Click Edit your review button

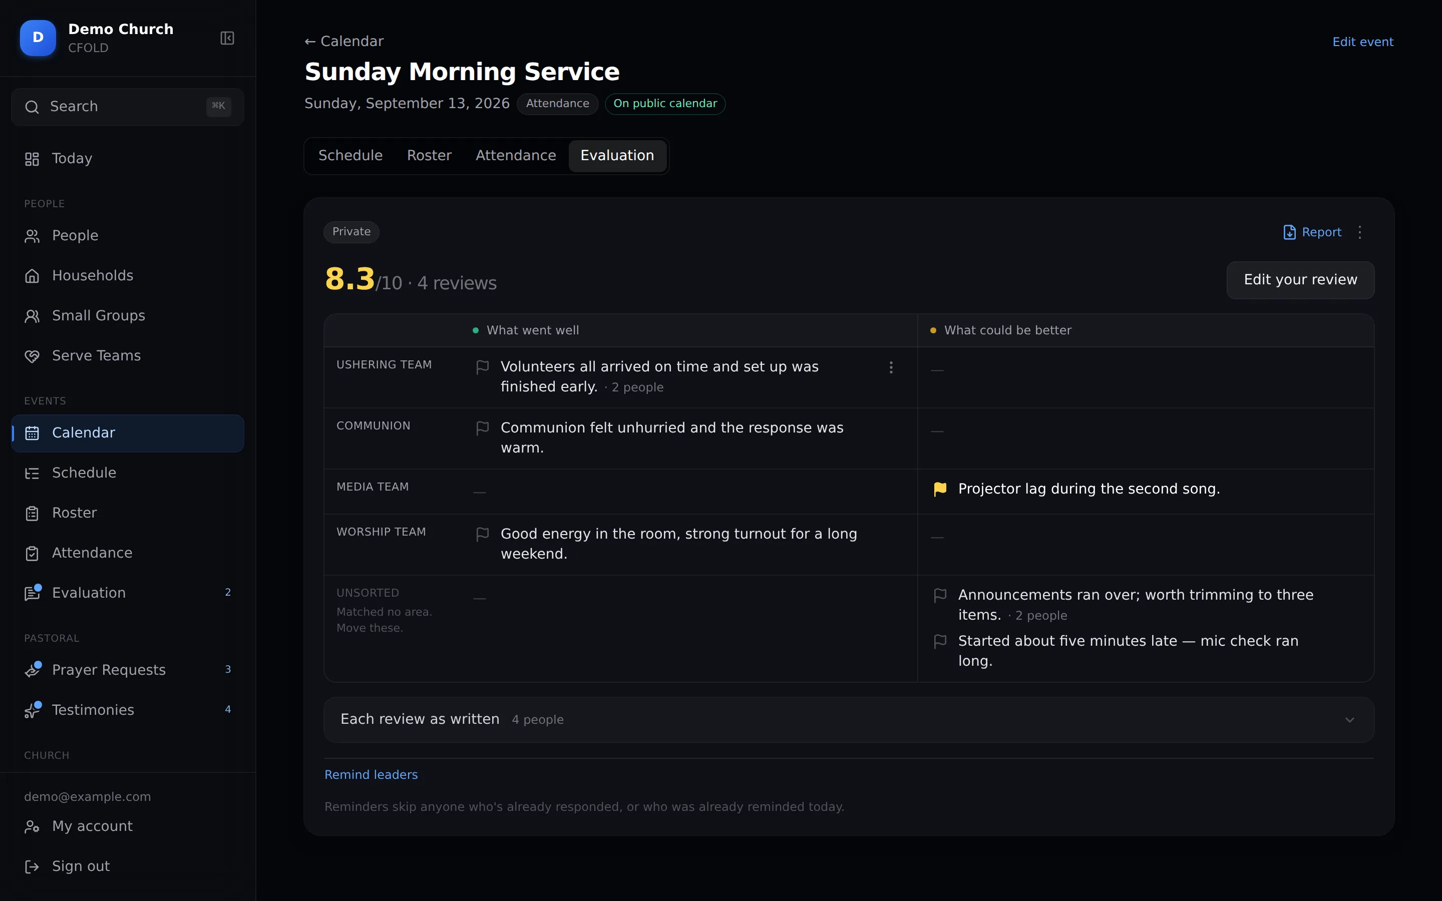(1300, 280)
